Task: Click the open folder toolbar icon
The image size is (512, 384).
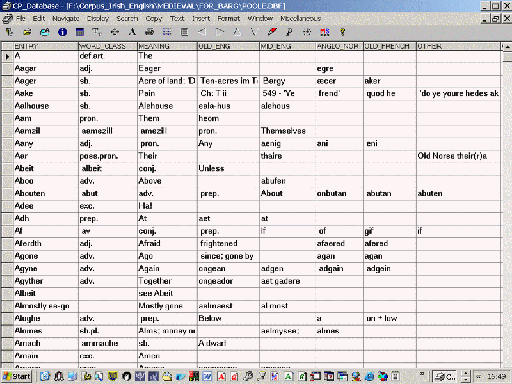Action: 28,31
